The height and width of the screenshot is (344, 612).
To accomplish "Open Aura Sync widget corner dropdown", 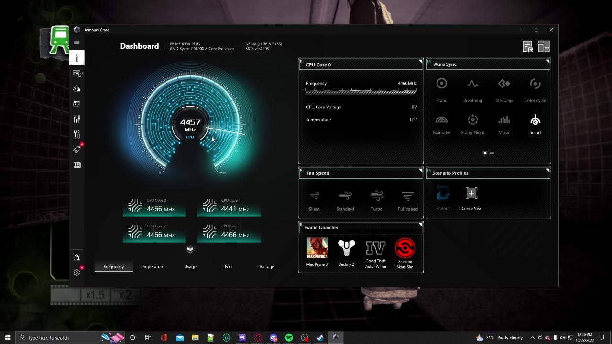I will tap(548, 61).
